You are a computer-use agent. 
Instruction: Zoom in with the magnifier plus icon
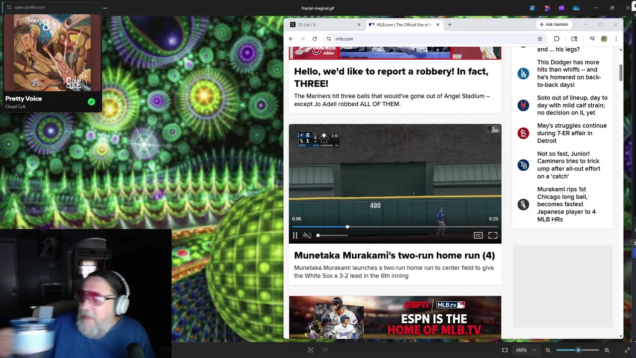(x=607, y=350)
